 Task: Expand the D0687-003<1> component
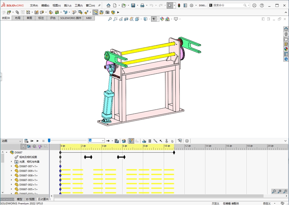[11, 180]
